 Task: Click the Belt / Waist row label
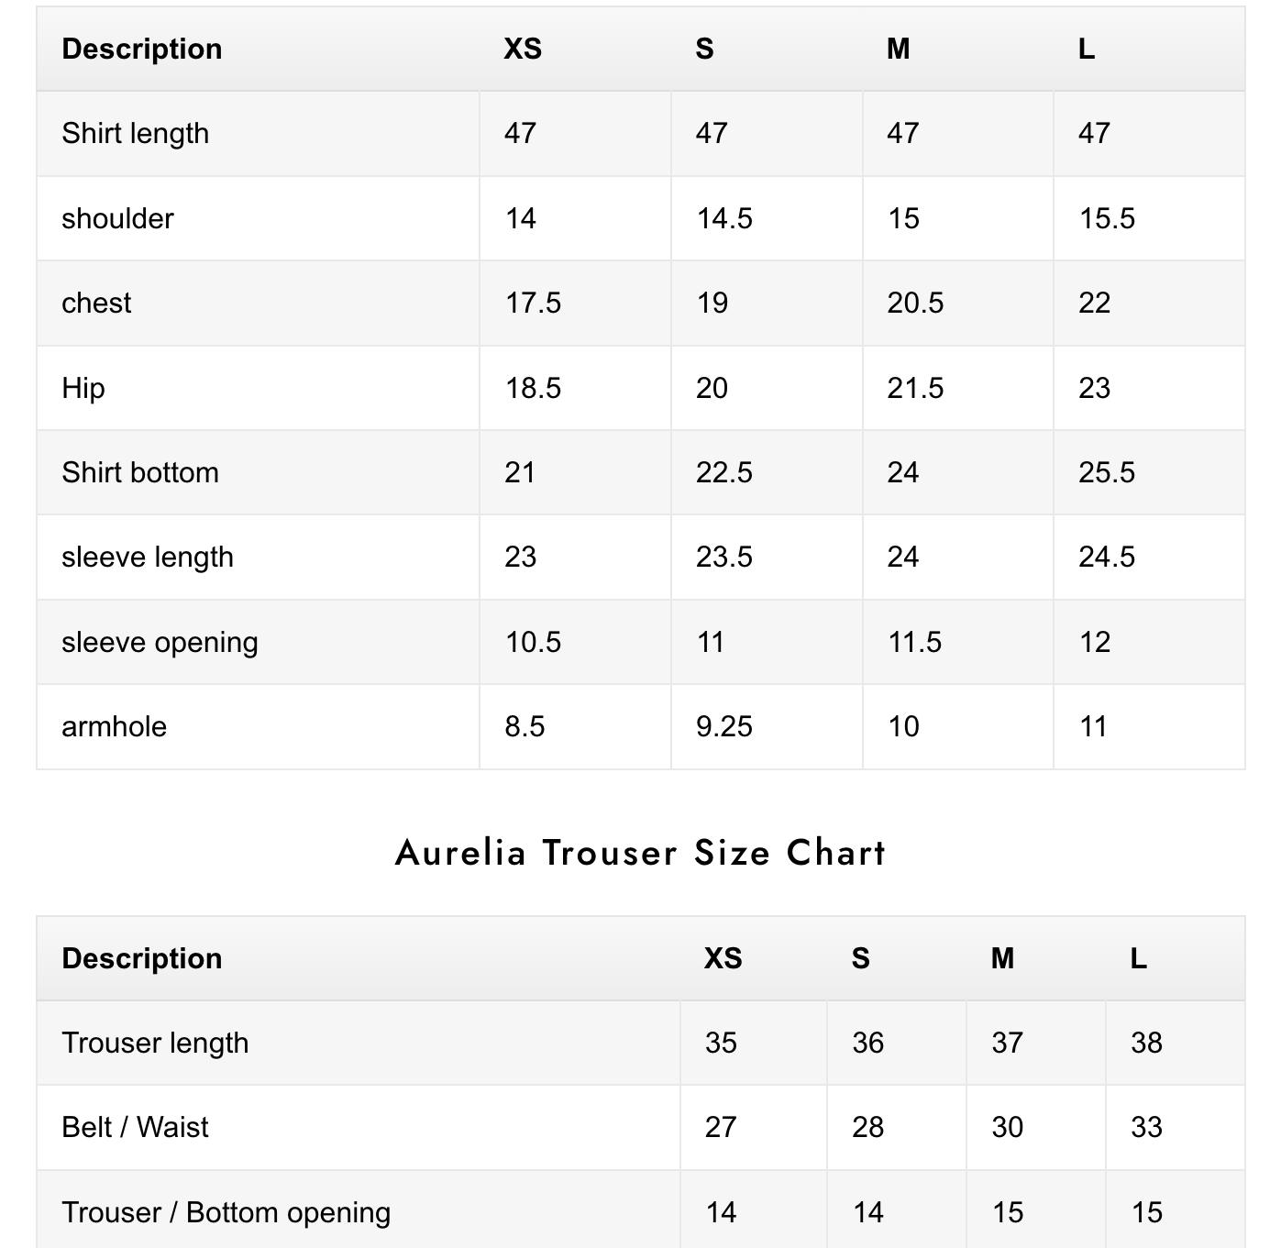click(x=135, y=1128)
